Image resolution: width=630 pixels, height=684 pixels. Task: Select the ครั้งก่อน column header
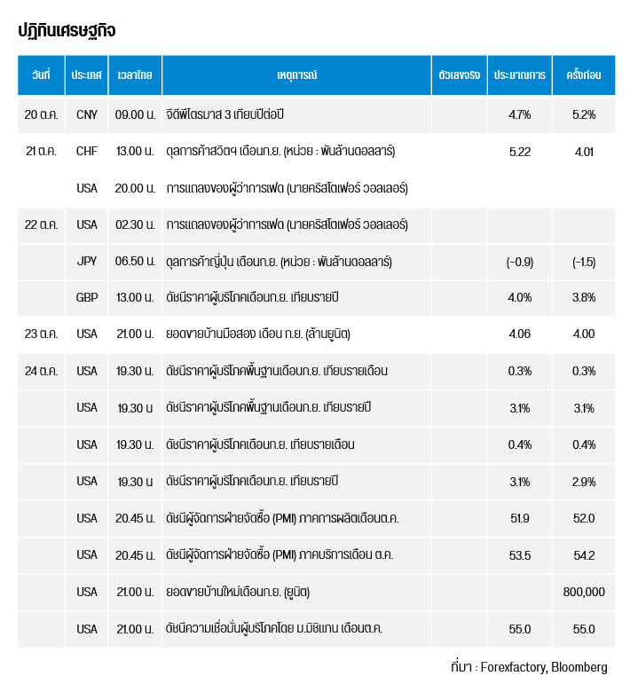tap(583, 75)
